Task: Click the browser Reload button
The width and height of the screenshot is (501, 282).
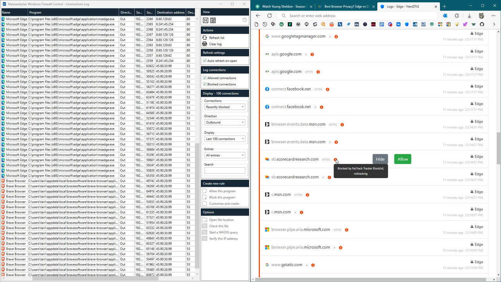Action: (x=269, y=16)
